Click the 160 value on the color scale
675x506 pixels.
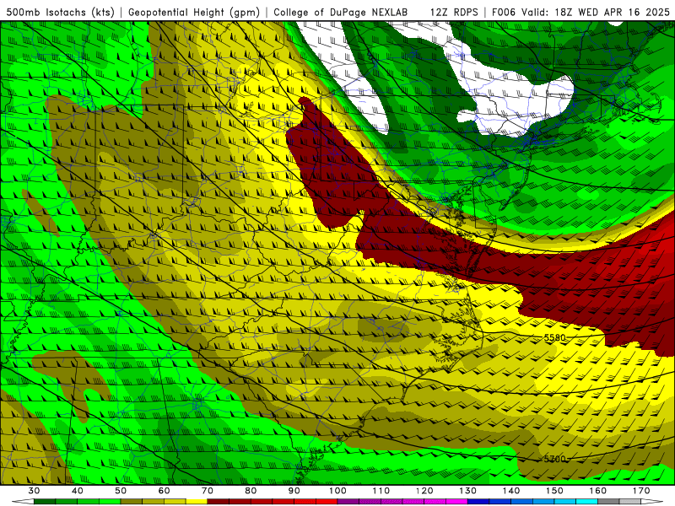[x=598, y=491]
